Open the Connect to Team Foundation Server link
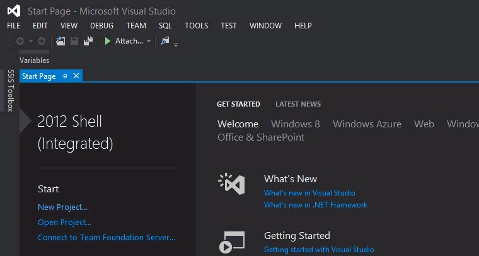Viewport: 479px width, 256px height. (x=106, y=238)
